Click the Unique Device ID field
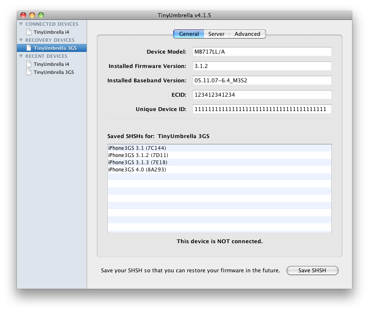369x312 pixels. (x=262, y=109)
